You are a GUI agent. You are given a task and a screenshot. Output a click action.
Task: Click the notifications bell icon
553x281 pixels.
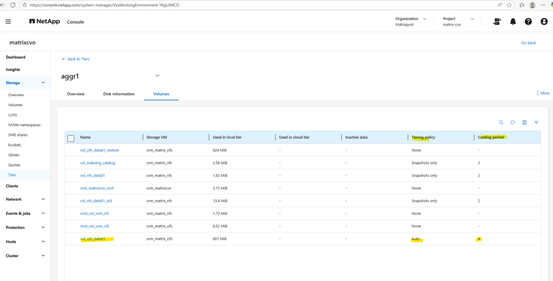point(512,22)
